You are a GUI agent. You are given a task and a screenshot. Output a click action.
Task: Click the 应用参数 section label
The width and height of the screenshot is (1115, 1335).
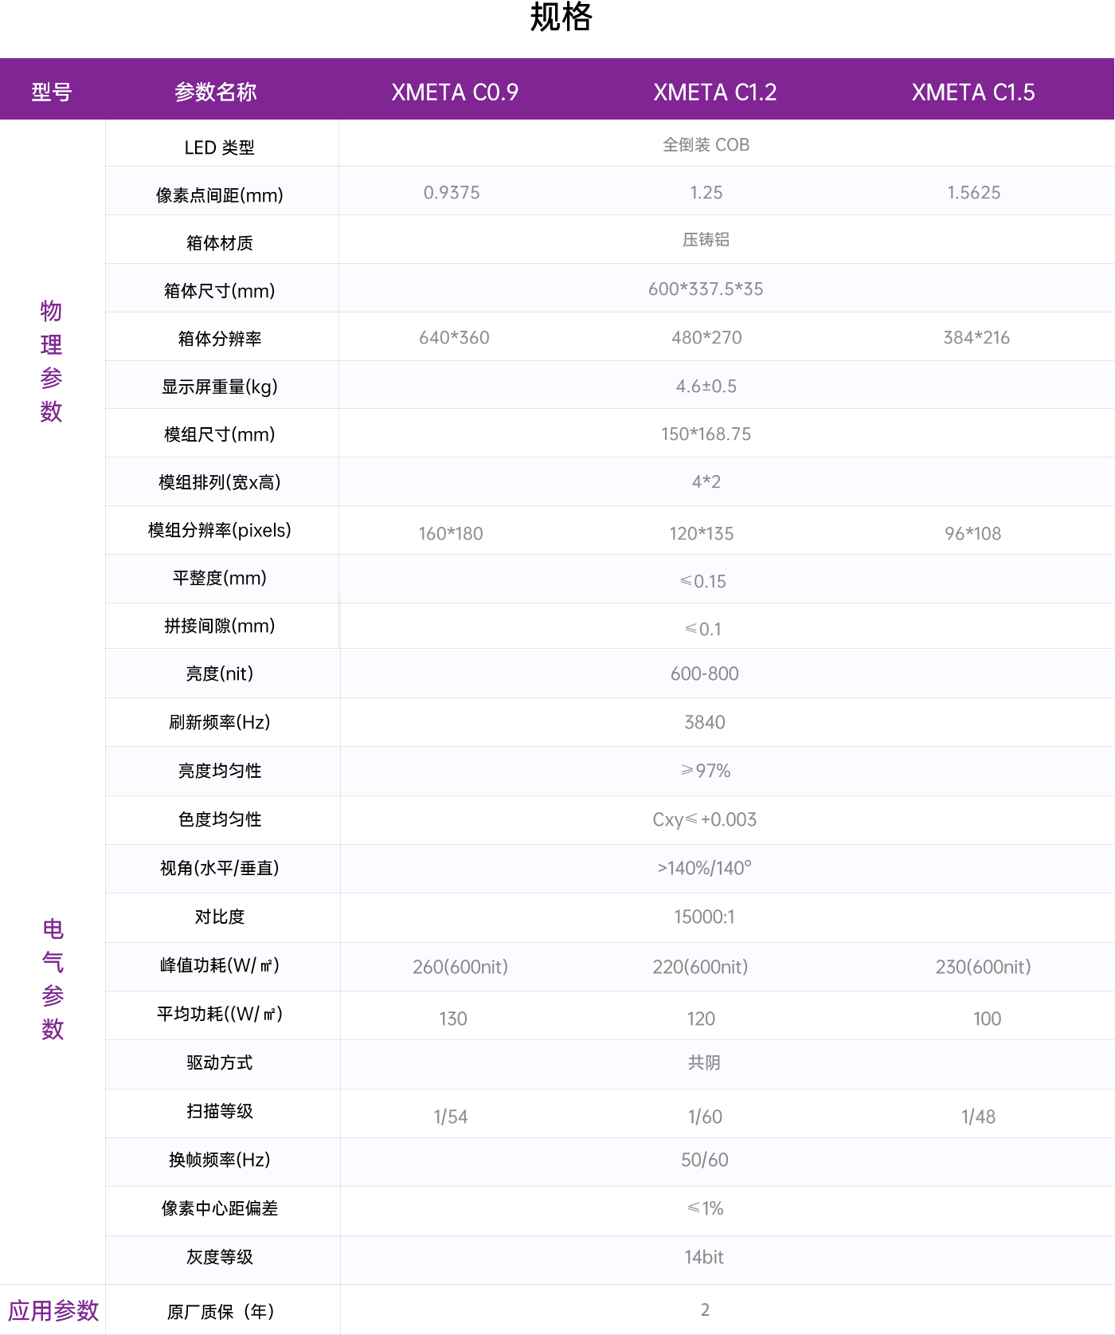pos(53,1311)
